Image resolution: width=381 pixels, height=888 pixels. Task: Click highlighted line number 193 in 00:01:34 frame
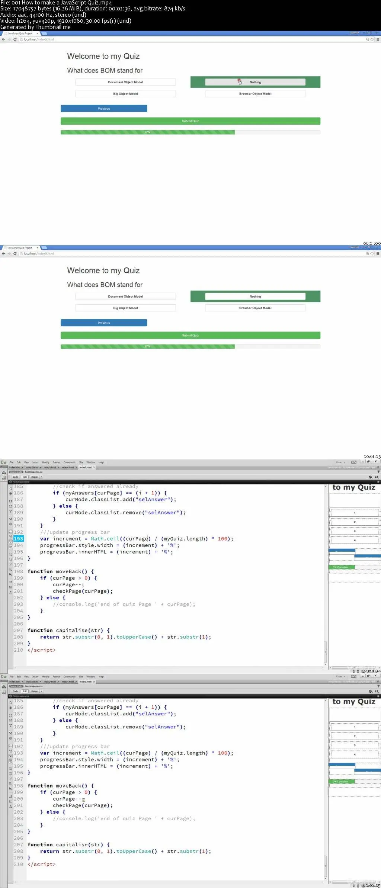18,539
